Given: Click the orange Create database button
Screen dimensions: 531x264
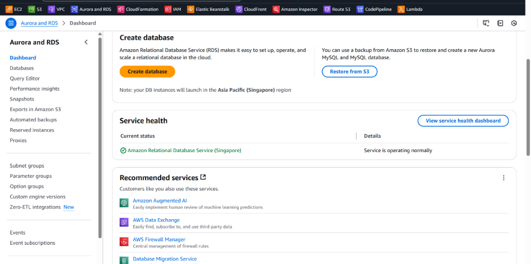Looking at the screenshot, I should click(147, 72).
